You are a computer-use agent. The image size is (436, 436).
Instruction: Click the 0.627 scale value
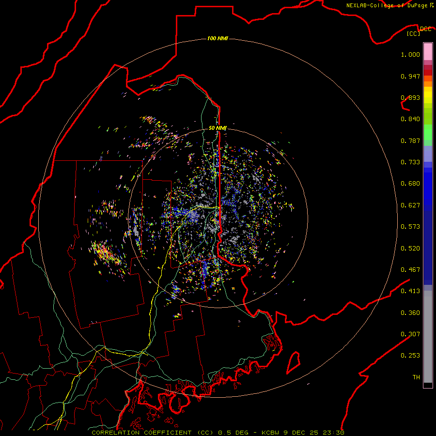pyautogui.click(x=410, y=205)
